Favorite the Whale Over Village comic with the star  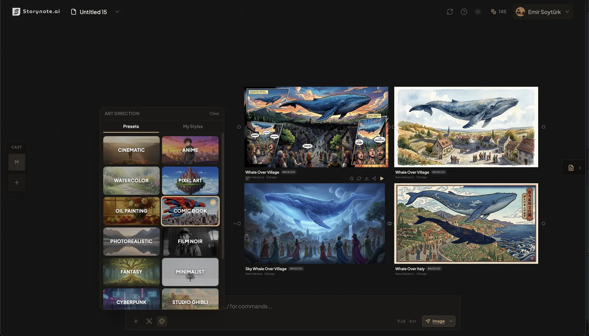click(352, 178)
